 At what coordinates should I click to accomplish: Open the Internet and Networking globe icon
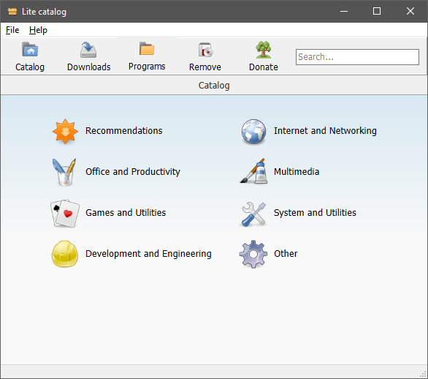coord(253,131)
